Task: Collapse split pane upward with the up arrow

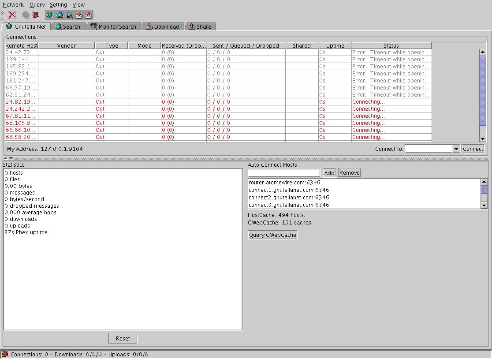Action: 5,158
